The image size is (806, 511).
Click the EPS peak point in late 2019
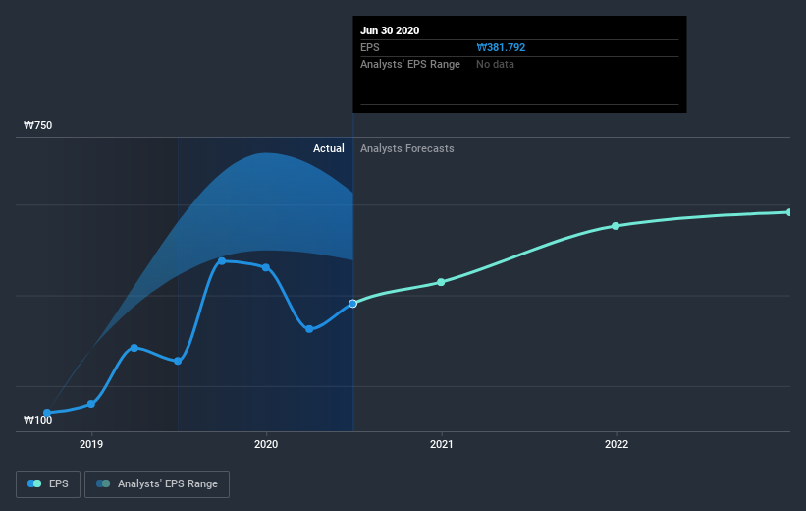coord(222,261)
